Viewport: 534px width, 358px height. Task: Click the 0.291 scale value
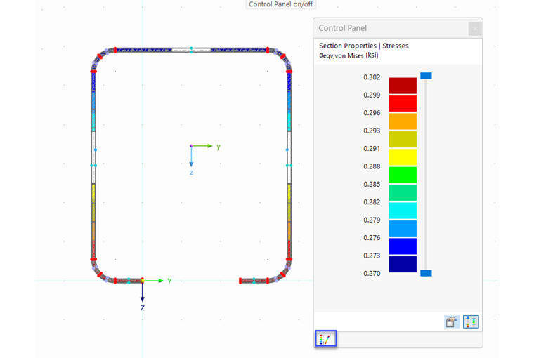372,149
